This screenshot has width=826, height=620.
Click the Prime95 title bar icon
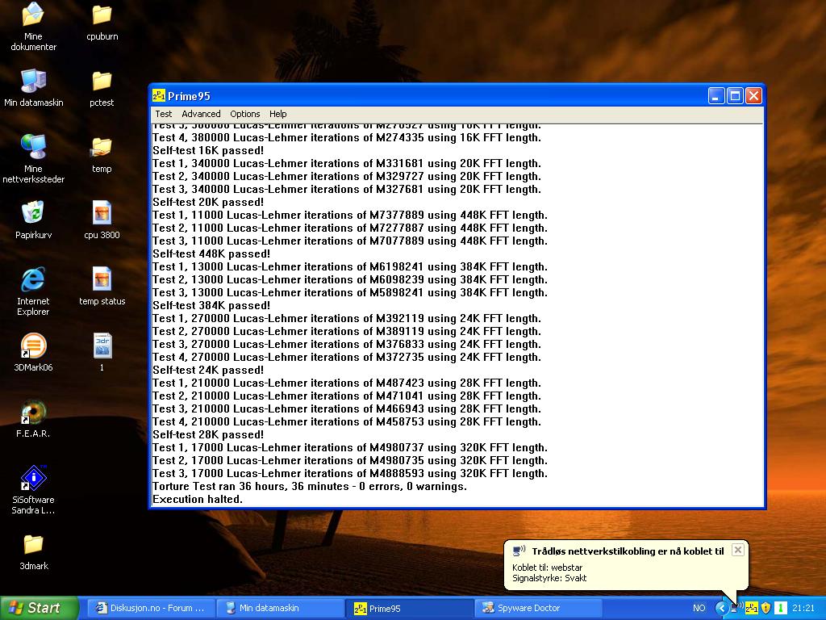pyautogui.click(x=159, y=95)
